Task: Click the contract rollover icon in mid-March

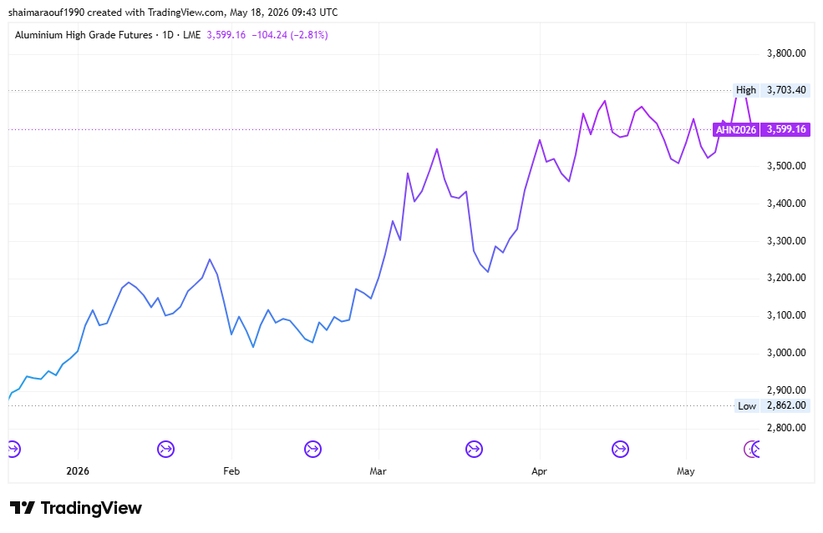Action: [x=474, y=449]
